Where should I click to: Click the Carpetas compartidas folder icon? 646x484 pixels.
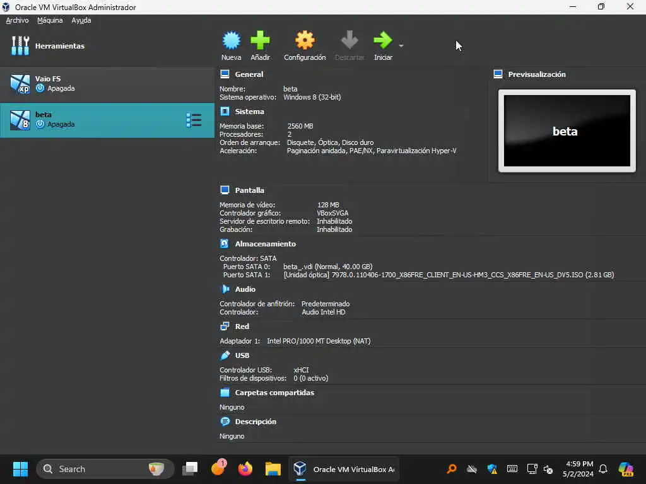[x=225, y=392]
